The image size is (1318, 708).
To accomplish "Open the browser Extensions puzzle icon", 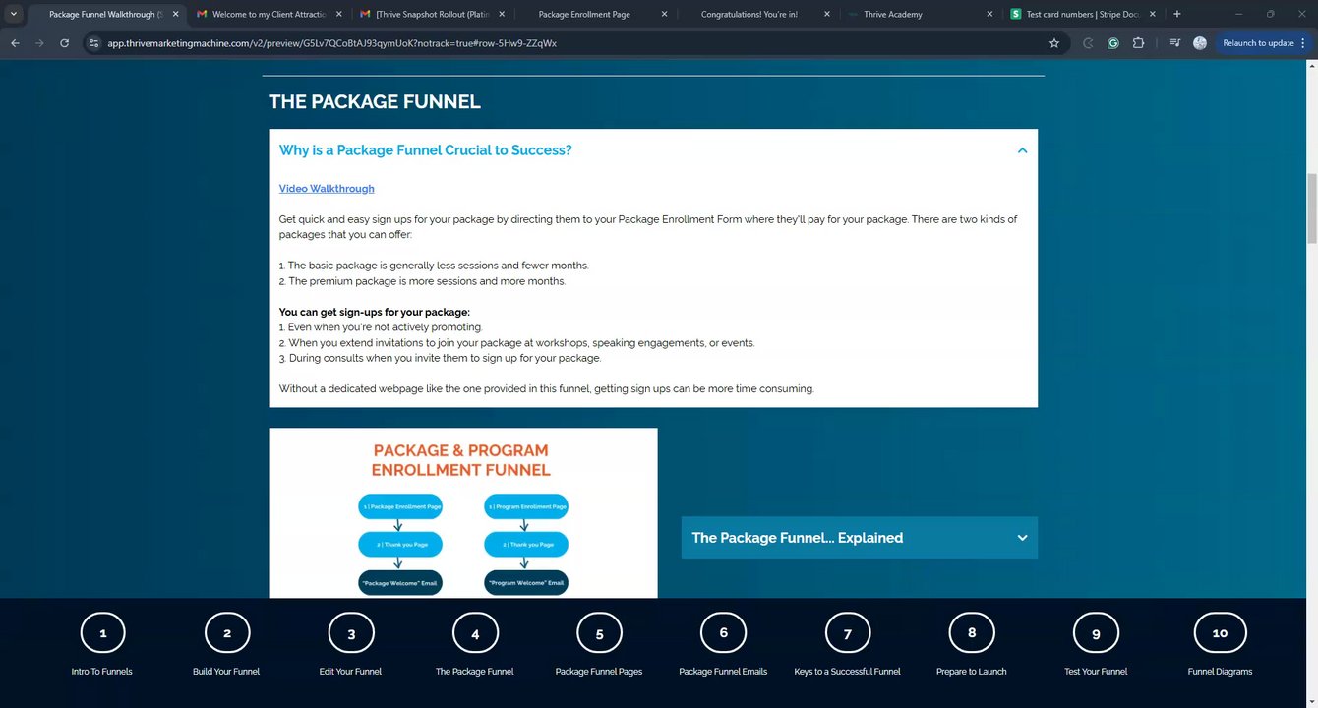I will (1138, 43).
